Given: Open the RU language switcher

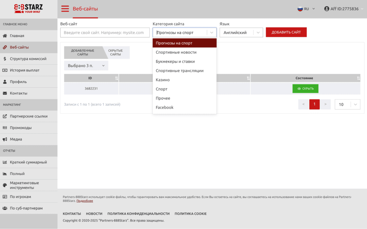Looking at the screenshot, I should coord(306,9).
